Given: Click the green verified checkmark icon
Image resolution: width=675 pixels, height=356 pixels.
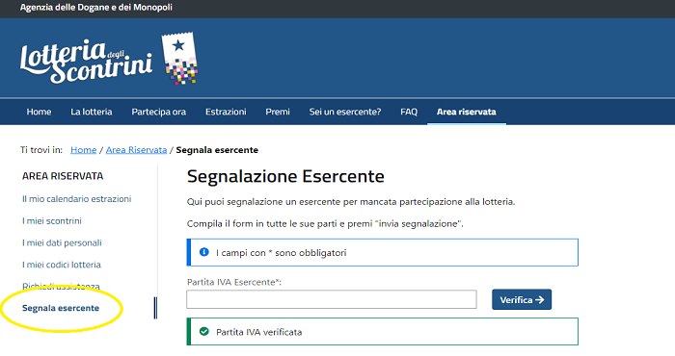Looking at the screenshot, I should tap(204, 332).
